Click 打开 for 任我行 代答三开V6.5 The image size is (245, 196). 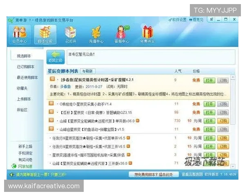point(209,147)
